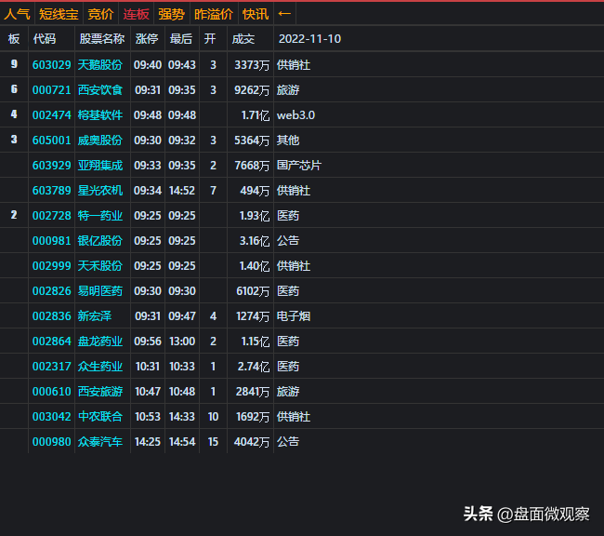Screen dimensions: 604x536
Task: Open stock 榕基软件
Action: click(100, 115)
